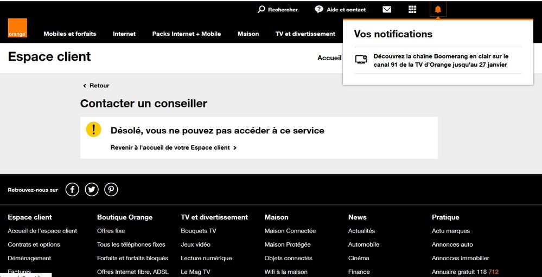Open the Boomerang channel notification

tap(440, 60)
